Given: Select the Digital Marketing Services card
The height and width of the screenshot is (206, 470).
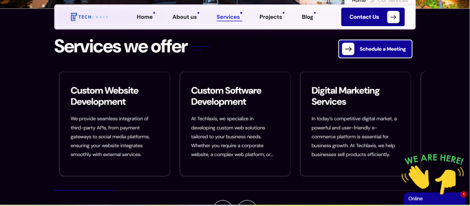Looking at the screenshot, I should 355,124.
